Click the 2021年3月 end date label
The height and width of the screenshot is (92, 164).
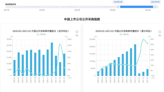click(x=155, y=2)
